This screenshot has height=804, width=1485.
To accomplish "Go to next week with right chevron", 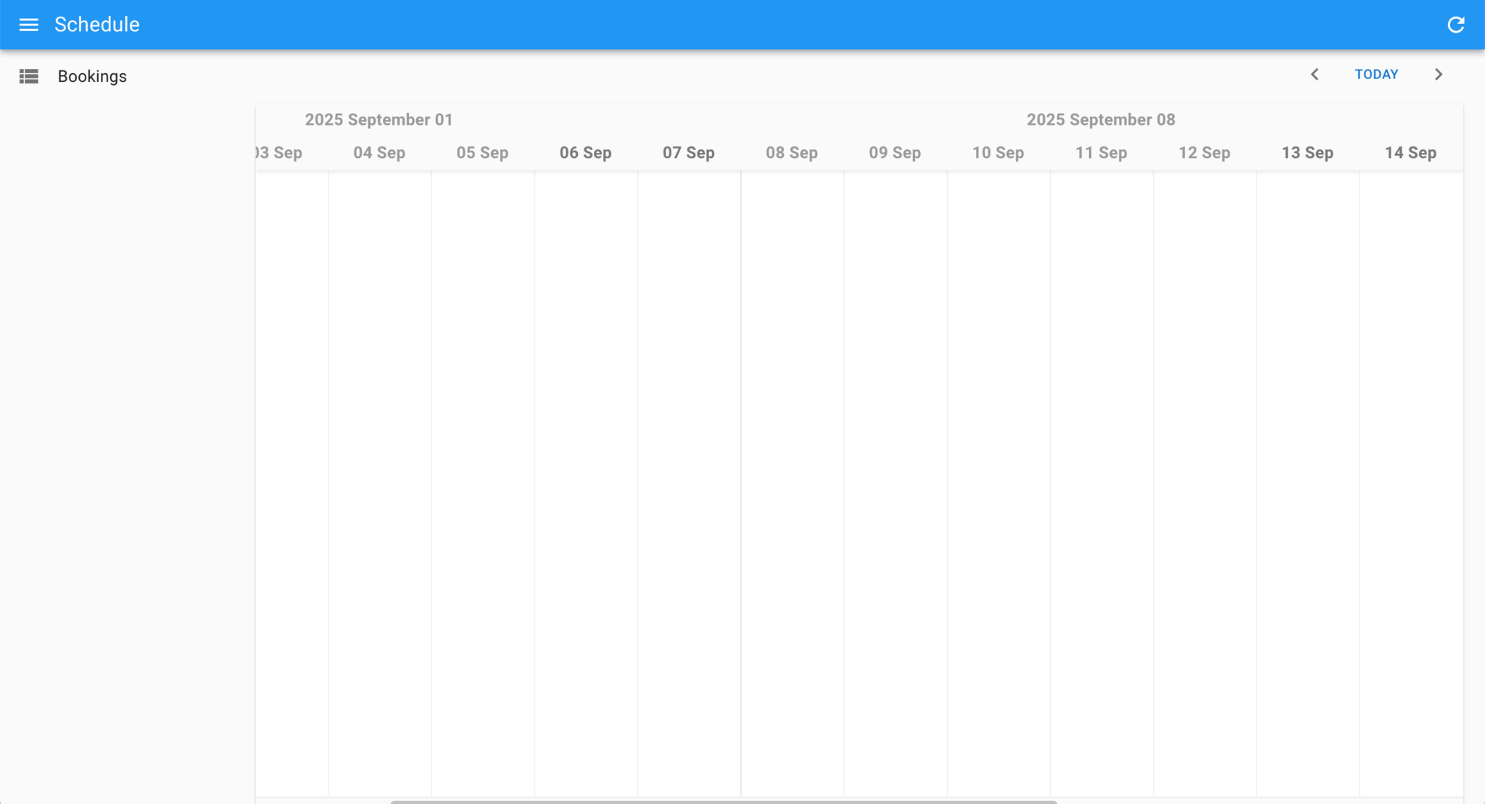I will [x=1439, y=75].
